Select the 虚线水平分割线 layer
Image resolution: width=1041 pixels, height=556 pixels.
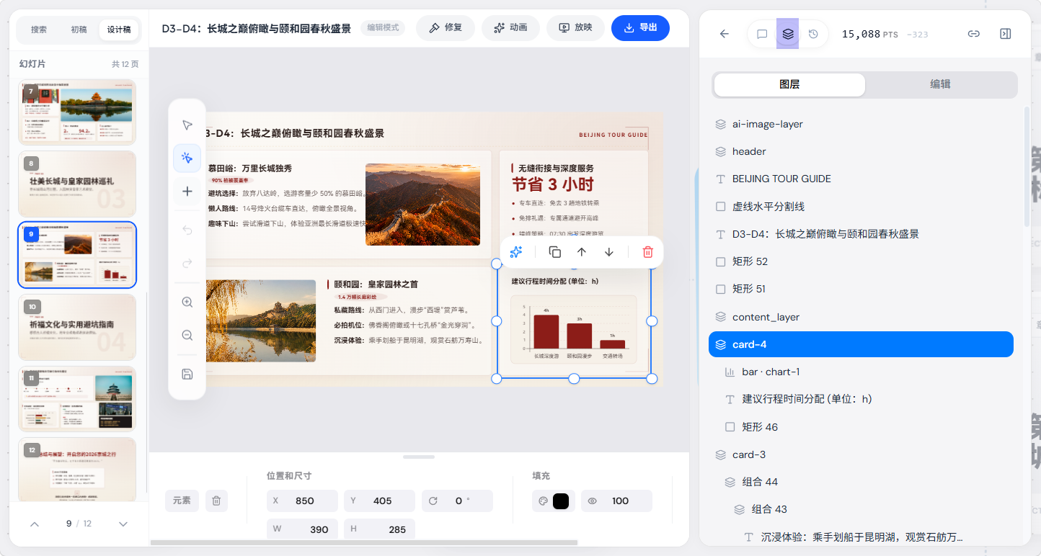point(861,207)
